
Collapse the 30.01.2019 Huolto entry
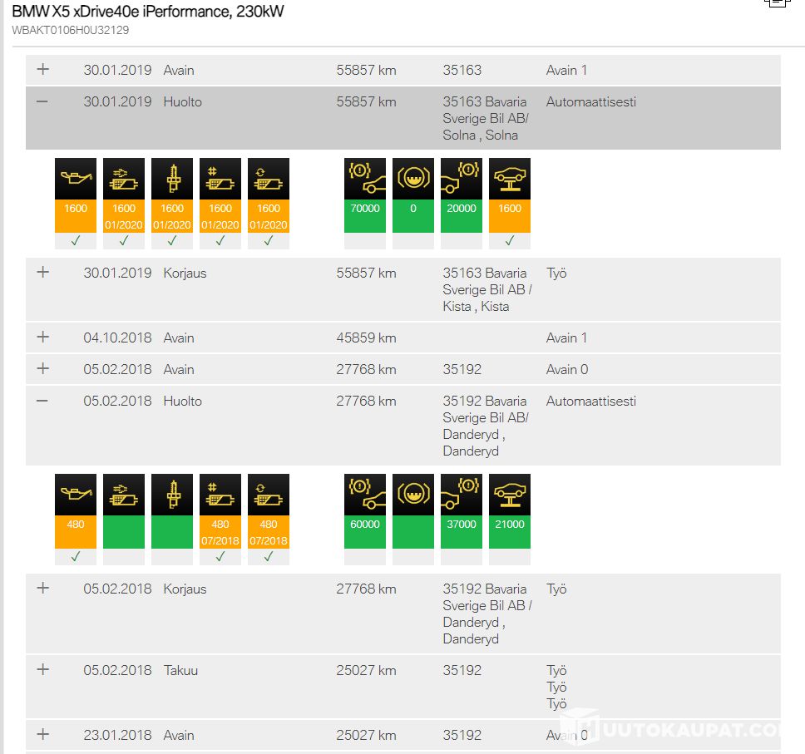[x=42, y=101]
